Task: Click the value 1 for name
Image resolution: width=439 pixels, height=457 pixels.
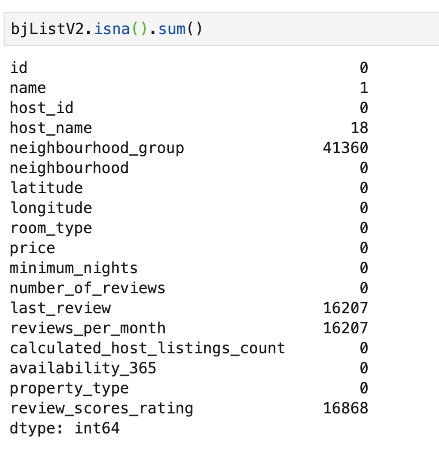Action: pyautogui.click(x=364, y=88)
